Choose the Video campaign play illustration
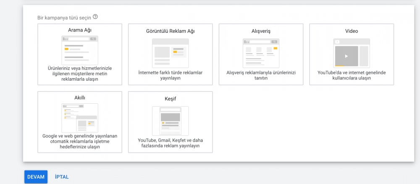420x184 pixels. (x=352, y=53)
